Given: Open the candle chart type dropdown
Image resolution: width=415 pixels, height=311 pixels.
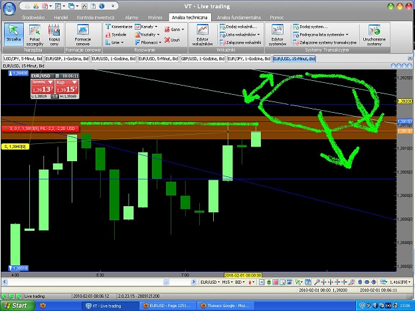Looking at the screenshot, I should coord(252,282).
